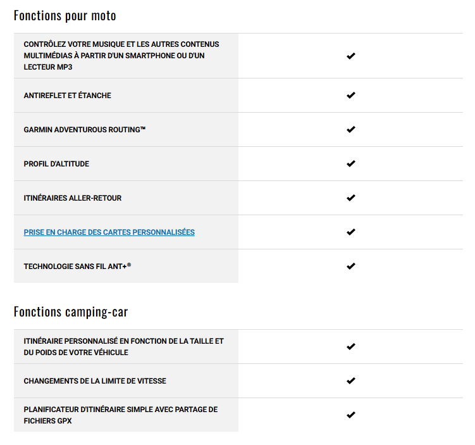Screen dimensions: 475x445
Task: Click checkmark for cartes personnalisées row
Action: point(351,232)
